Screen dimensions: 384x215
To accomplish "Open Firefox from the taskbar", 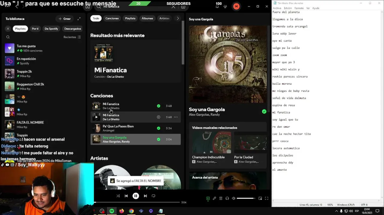I will pos(122,211).
